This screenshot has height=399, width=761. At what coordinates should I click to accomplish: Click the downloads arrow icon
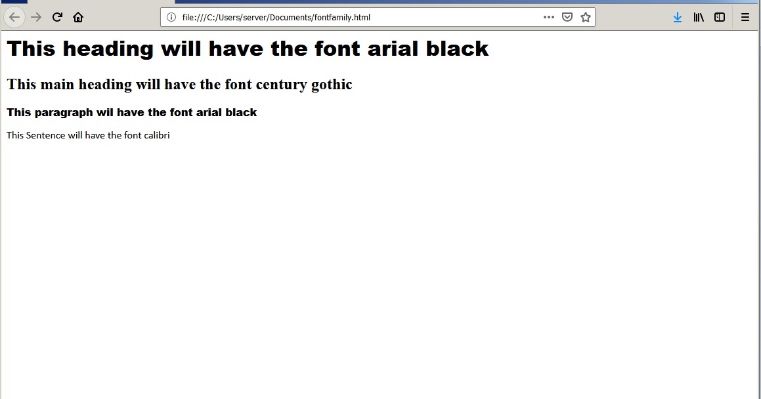click(x=678, y=17)
